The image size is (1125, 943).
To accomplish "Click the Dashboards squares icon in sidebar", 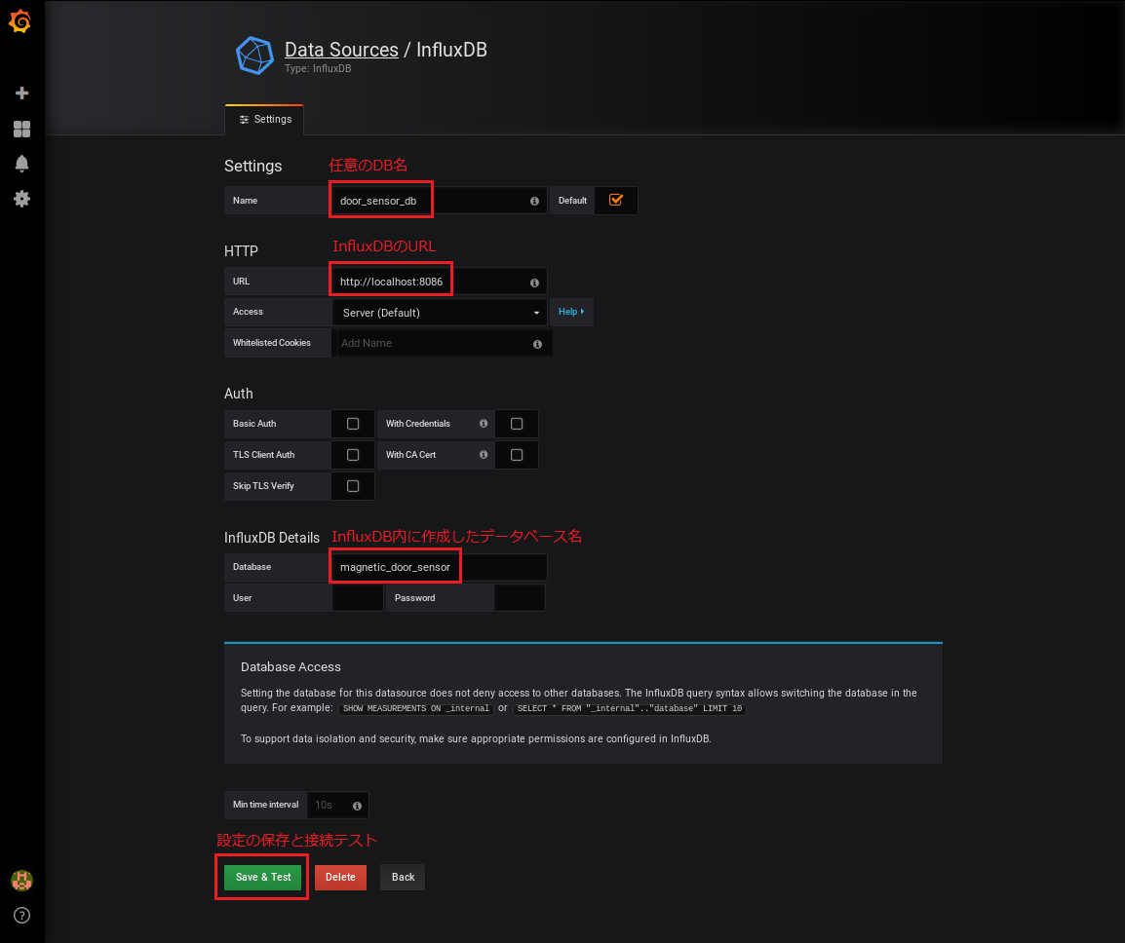I will tap(20, 129).
